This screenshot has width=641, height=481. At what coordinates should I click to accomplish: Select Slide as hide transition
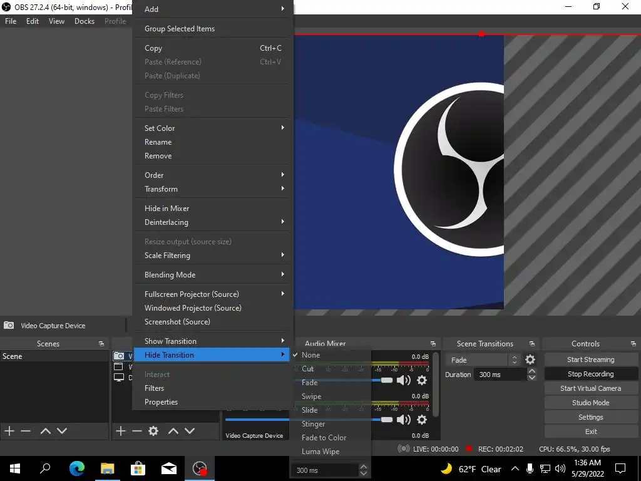coord(331,410)
